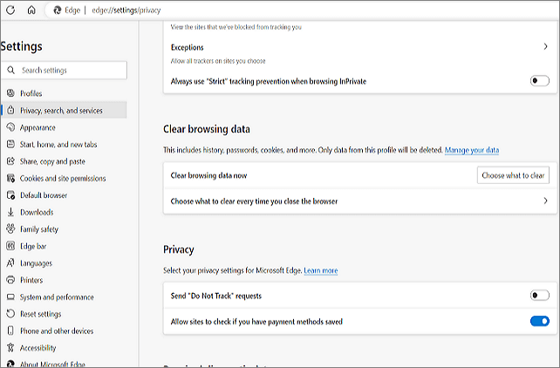Open Share, copy and paste settings
The height and width of the screenshot is (368, 560).
52,161
